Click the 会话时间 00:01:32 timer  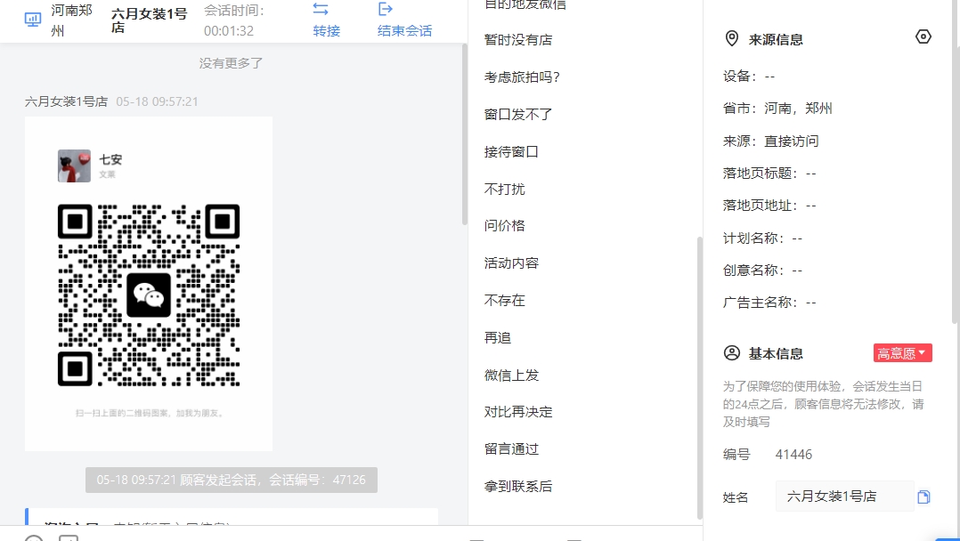pos(234,20)
